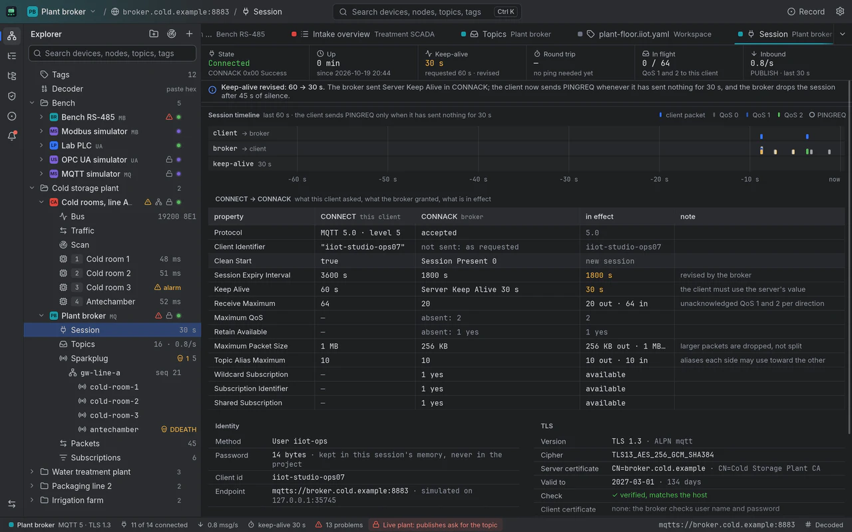This screenshot has width=852, height=532.
Task: Click the broker.cold.example:8883 breadcrumb
Action: 170,11
